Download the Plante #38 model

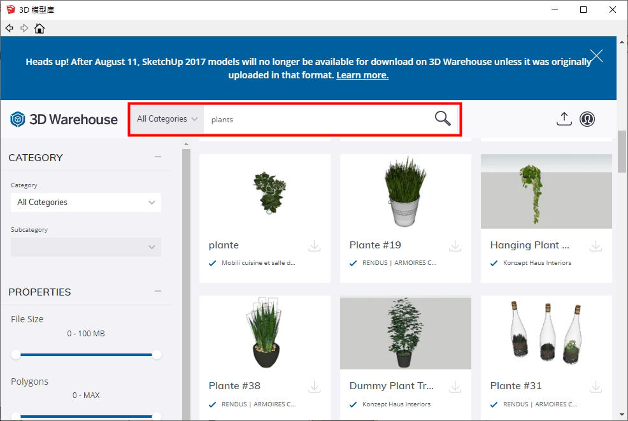click(x=315, y=387)
